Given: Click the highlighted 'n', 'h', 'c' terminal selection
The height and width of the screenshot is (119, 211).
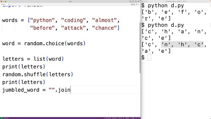Looking at the screenshot, I should pos(182,45).
